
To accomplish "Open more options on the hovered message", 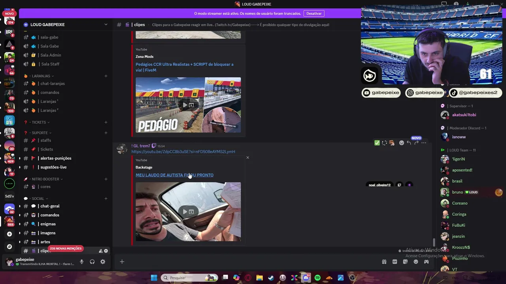I will point(424,143).
